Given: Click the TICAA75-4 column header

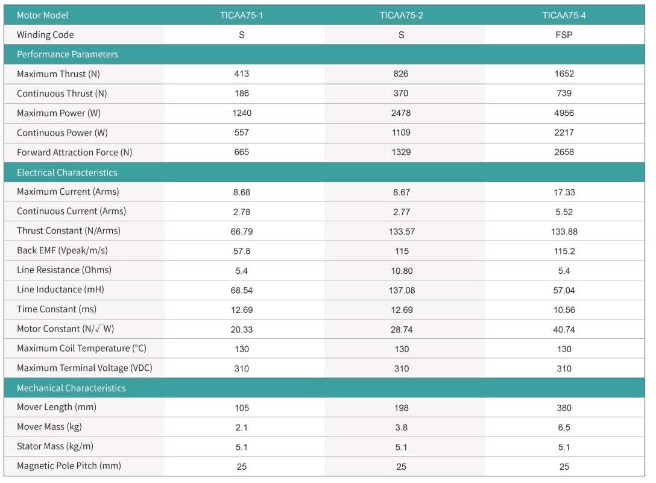Looking at the screenshot, I should [564, 15].
